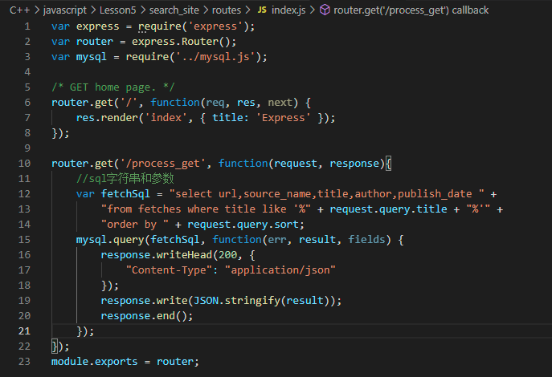Click line number 6 in gutter

pos(27,103)
